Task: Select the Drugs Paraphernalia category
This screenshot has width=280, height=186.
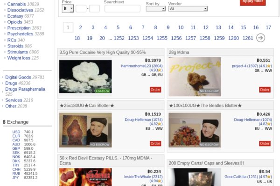Action: pyautogui.click(x=25, y=89)
